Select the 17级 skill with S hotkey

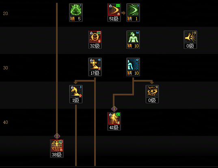[x=95, y=64]
